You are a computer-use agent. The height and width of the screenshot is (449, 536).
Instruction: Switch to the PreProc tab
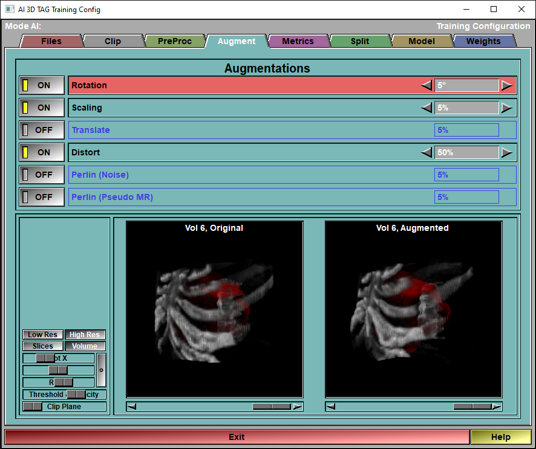175,41
